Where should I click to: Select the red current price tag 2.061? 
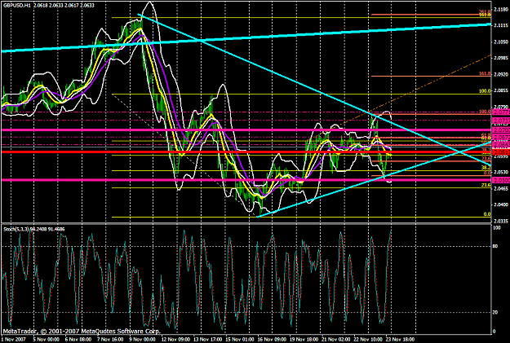(501, 152)
